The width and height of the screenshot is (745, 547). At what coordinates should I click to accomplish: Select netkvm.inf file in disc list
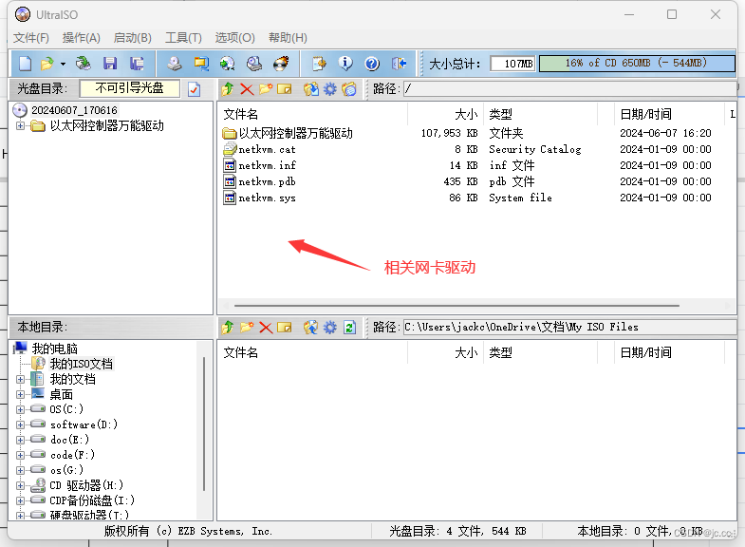268,165
